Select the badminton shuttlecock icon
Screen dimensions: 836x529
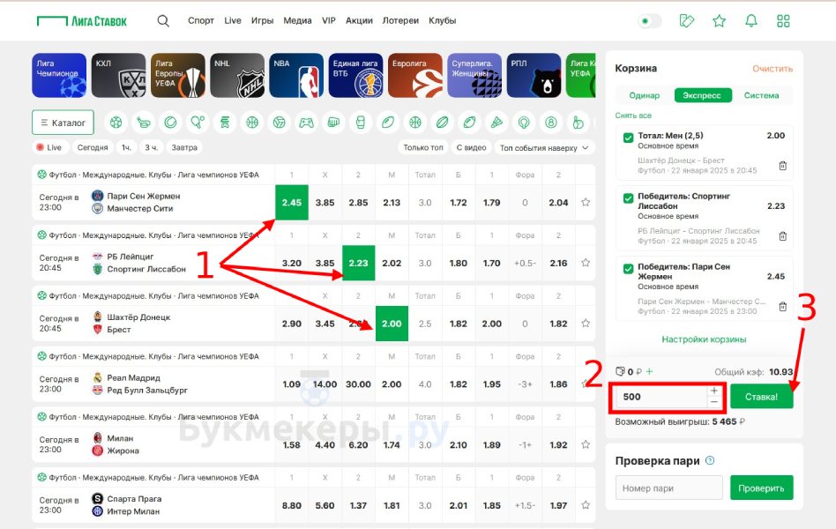[496, 123]
